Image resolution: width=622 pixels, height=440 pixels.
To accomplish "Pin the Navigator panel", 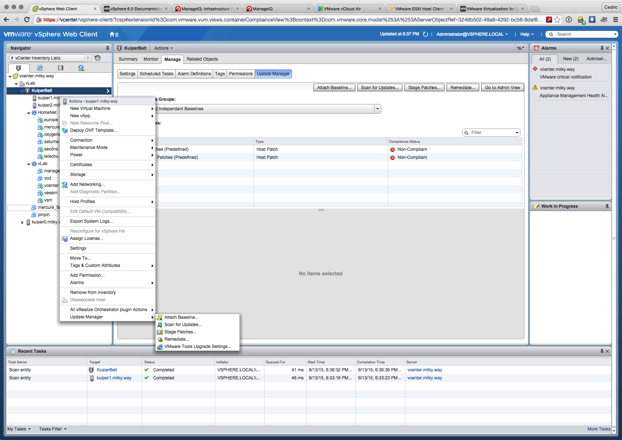I will tap(107, 48).
